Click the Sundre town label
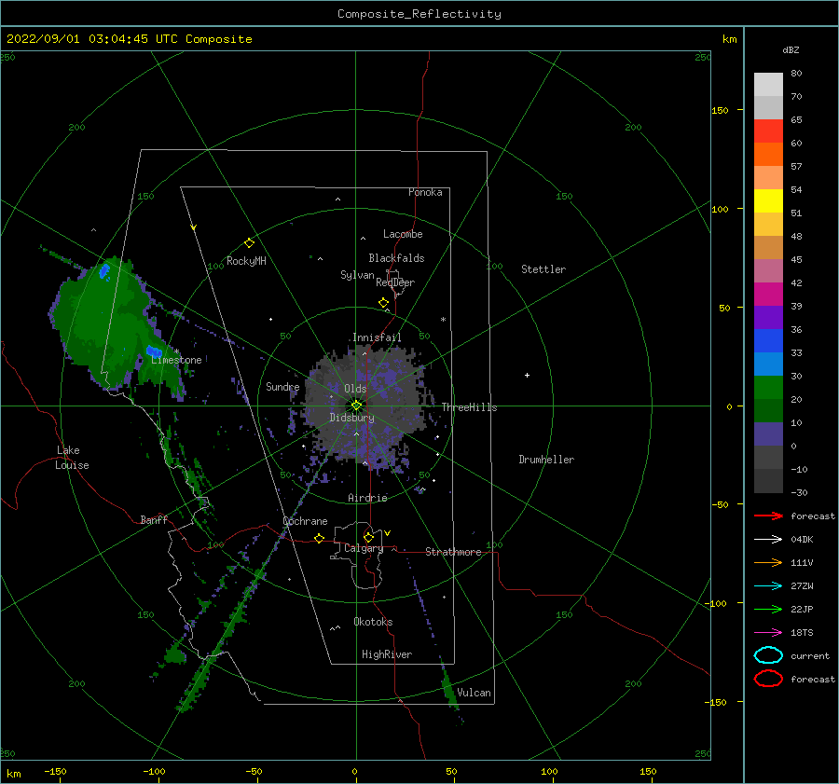Viewport: 839px width, 784px height. (x=282, y=386)
